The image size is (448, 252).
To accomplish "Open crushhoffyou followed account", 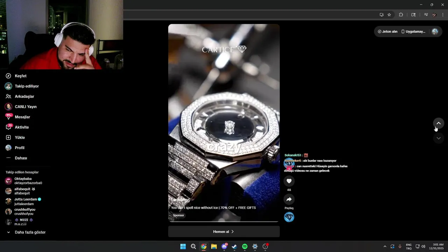I will pyautogui.click(x=20, y=211).
